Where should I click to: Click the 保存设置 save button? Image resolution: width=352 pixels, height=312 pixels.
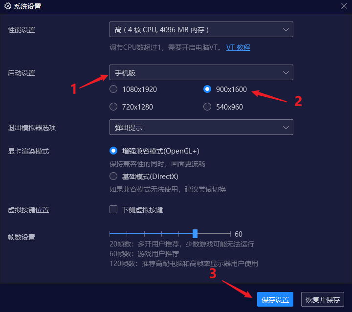coord(275,299)
